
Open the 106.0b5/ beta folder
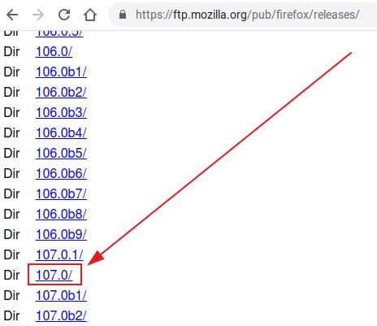(61, 153)
